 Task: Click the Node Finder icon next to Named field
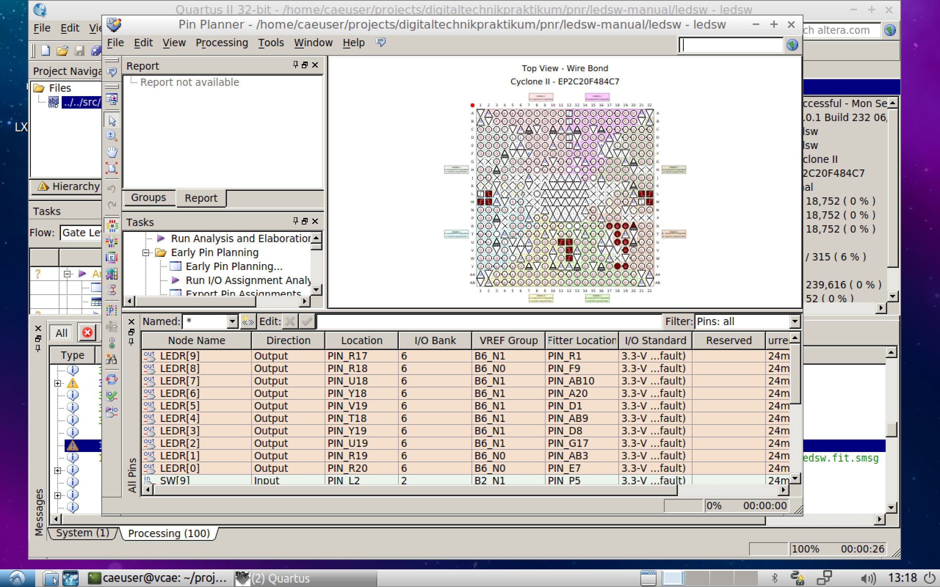247,321
